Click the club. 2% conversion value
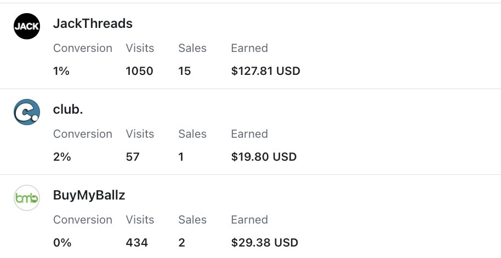This screenshot has height=258, width=501. (62, 157)
